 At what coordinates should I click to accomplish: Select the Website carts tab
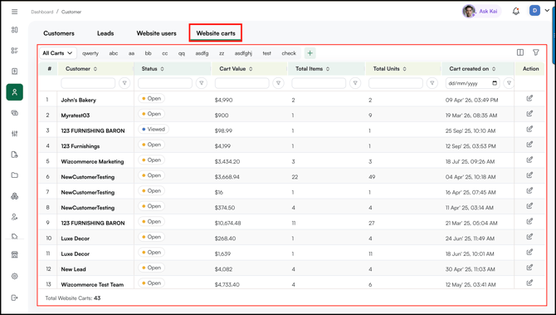coord(216,33)
